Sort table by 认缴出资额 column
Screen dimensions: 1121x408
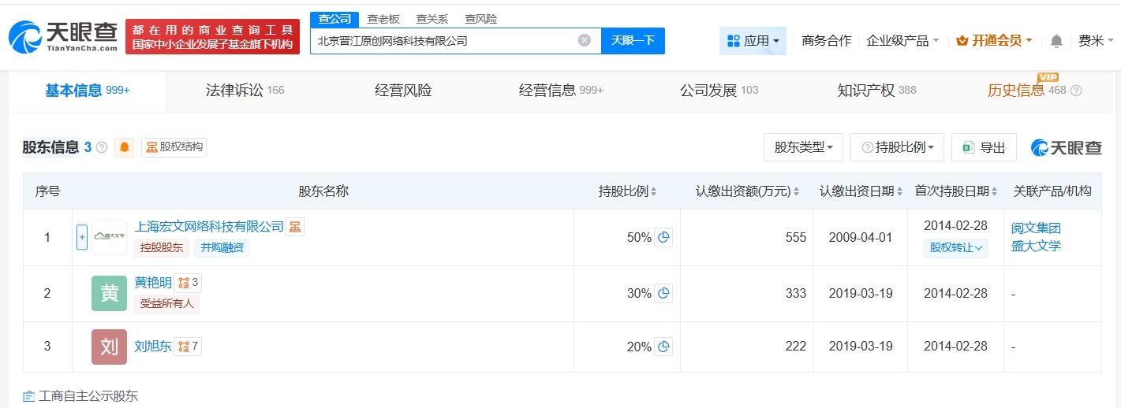747,191
